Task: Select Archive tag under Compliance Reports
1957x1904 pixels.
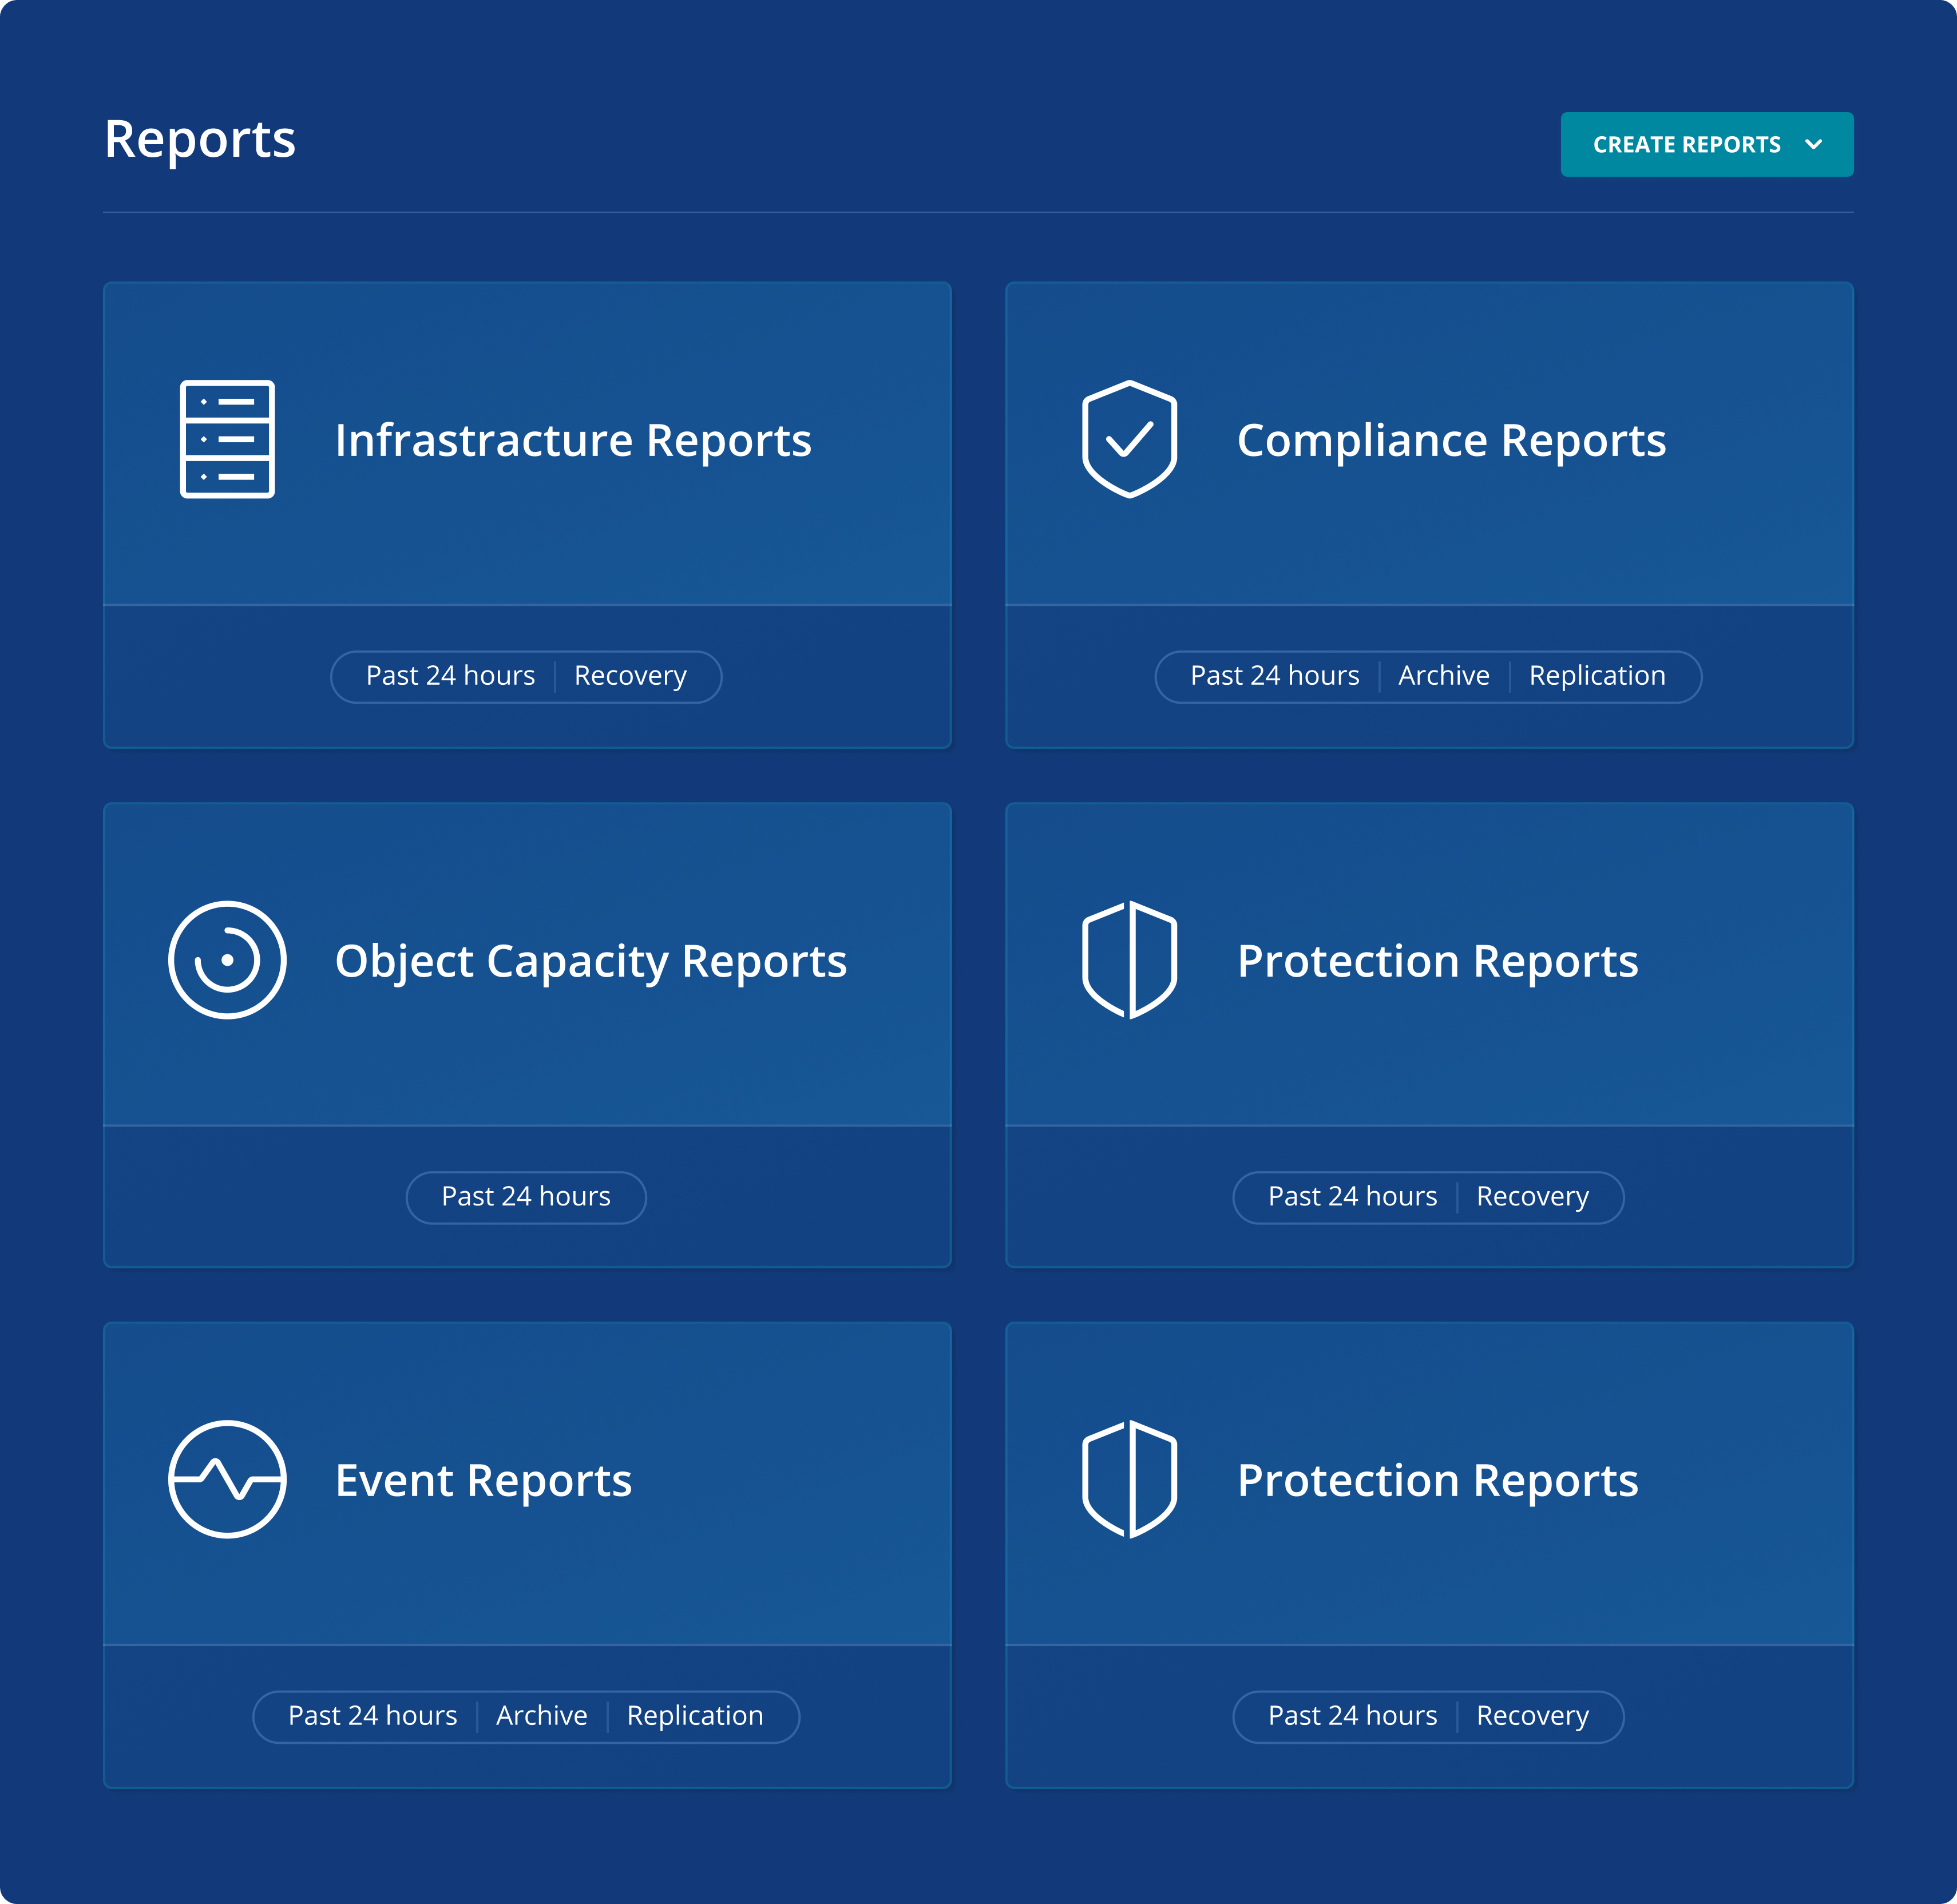Action: point(1443,676)
